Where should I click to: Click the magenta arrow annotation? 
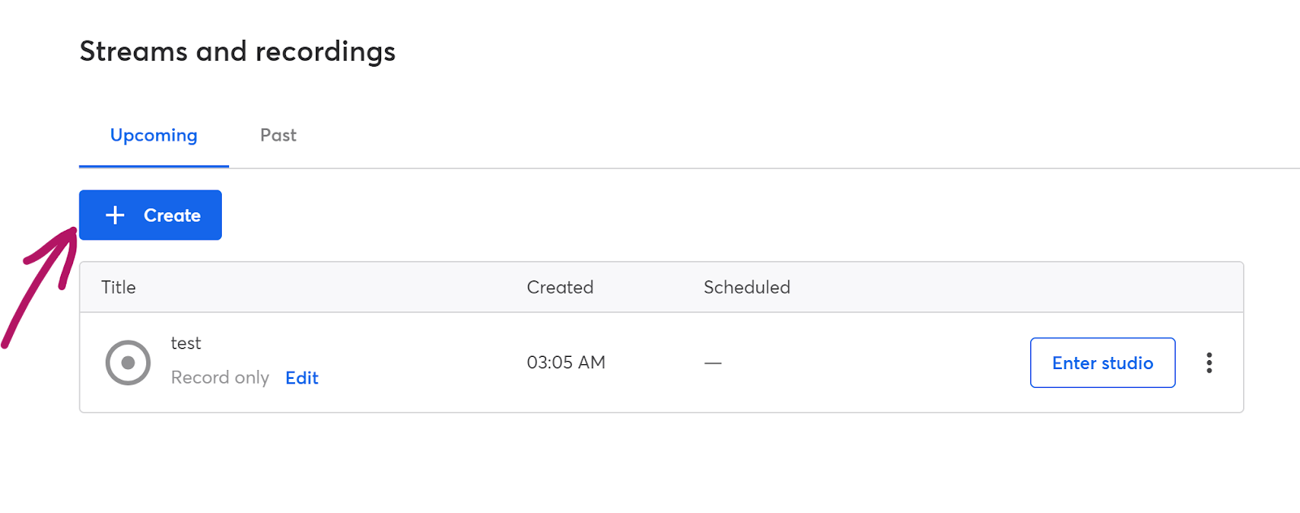(x=38, y=287)
